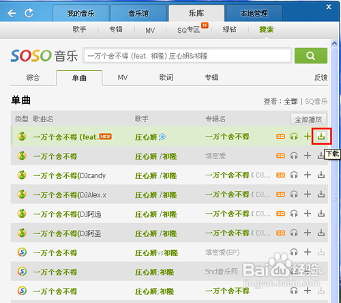
Task: Open 专辑 in the top sub-navigation
Action: (x=116, y=29)
